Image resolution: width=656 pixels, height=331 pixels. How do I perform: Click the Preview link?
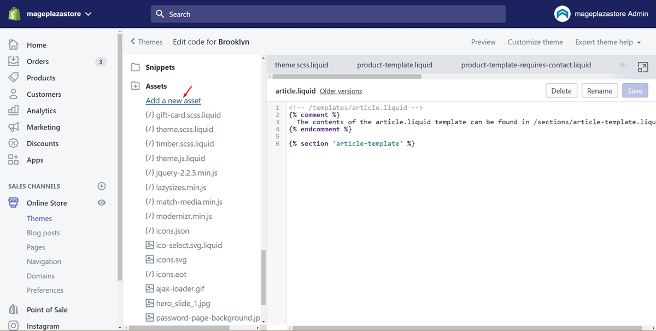pyautogui.click(x=483, y=42)
